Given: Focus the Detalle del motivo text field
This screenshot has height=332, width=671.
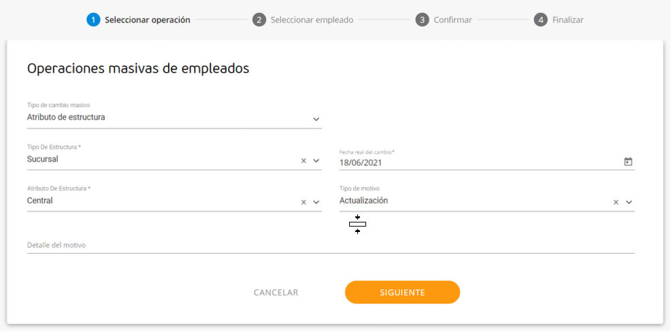Looking at the screenshot, I should pyautogui.click(x=330, y=245).
